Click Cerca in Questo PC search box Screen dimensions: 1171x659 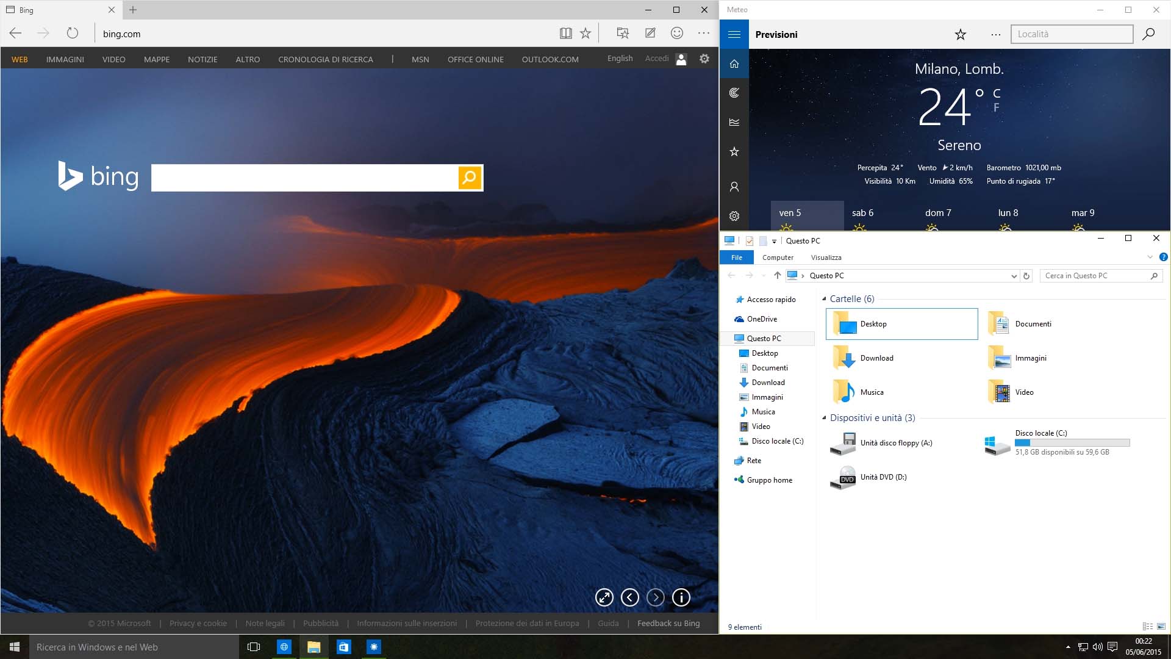pos(1101,276)
